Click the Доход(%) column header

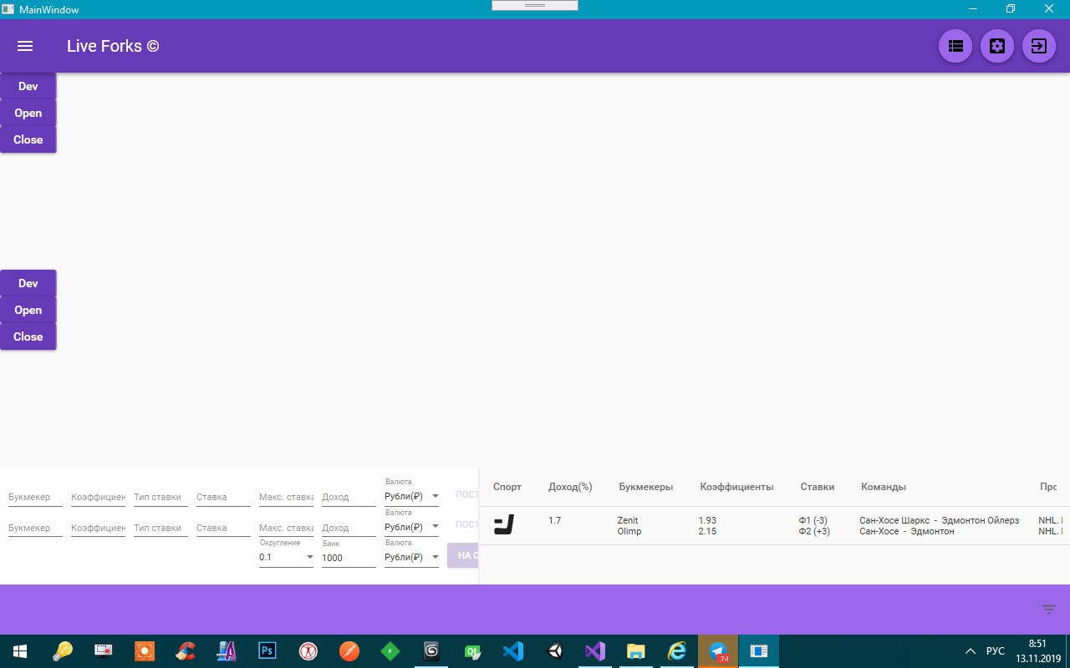pyautogui.click(x=570, y=487)
